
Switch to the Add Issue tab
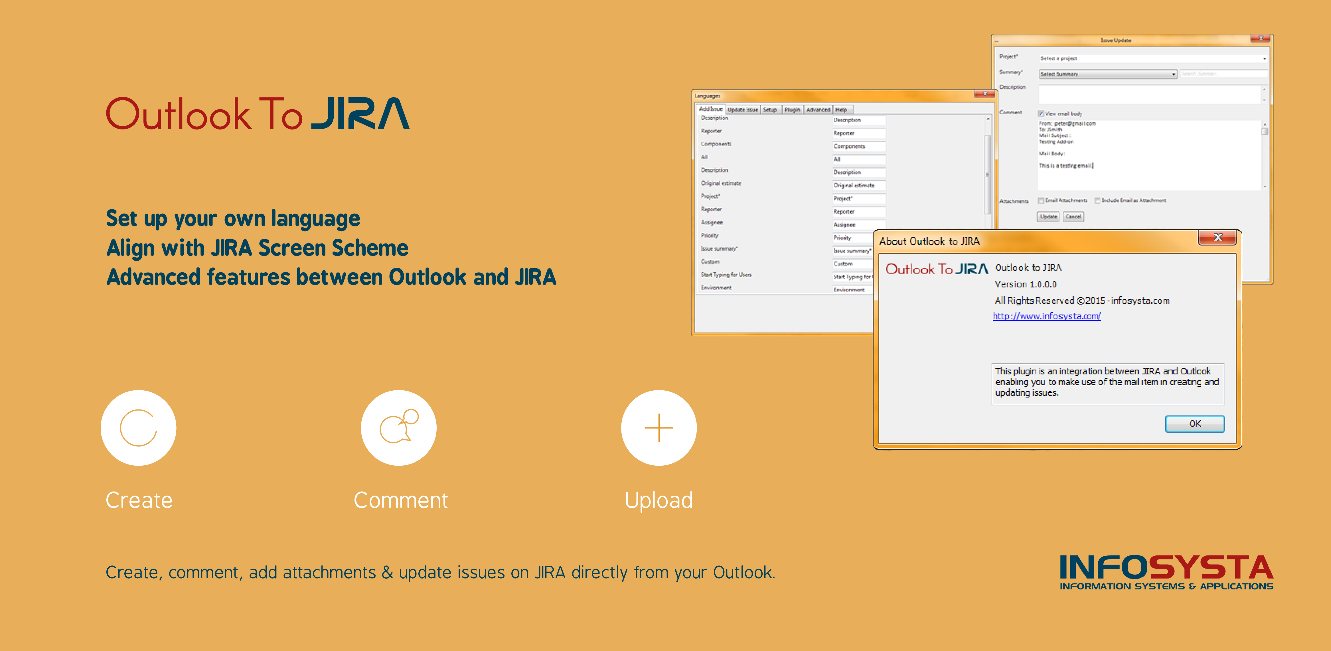tap(710, 109)
